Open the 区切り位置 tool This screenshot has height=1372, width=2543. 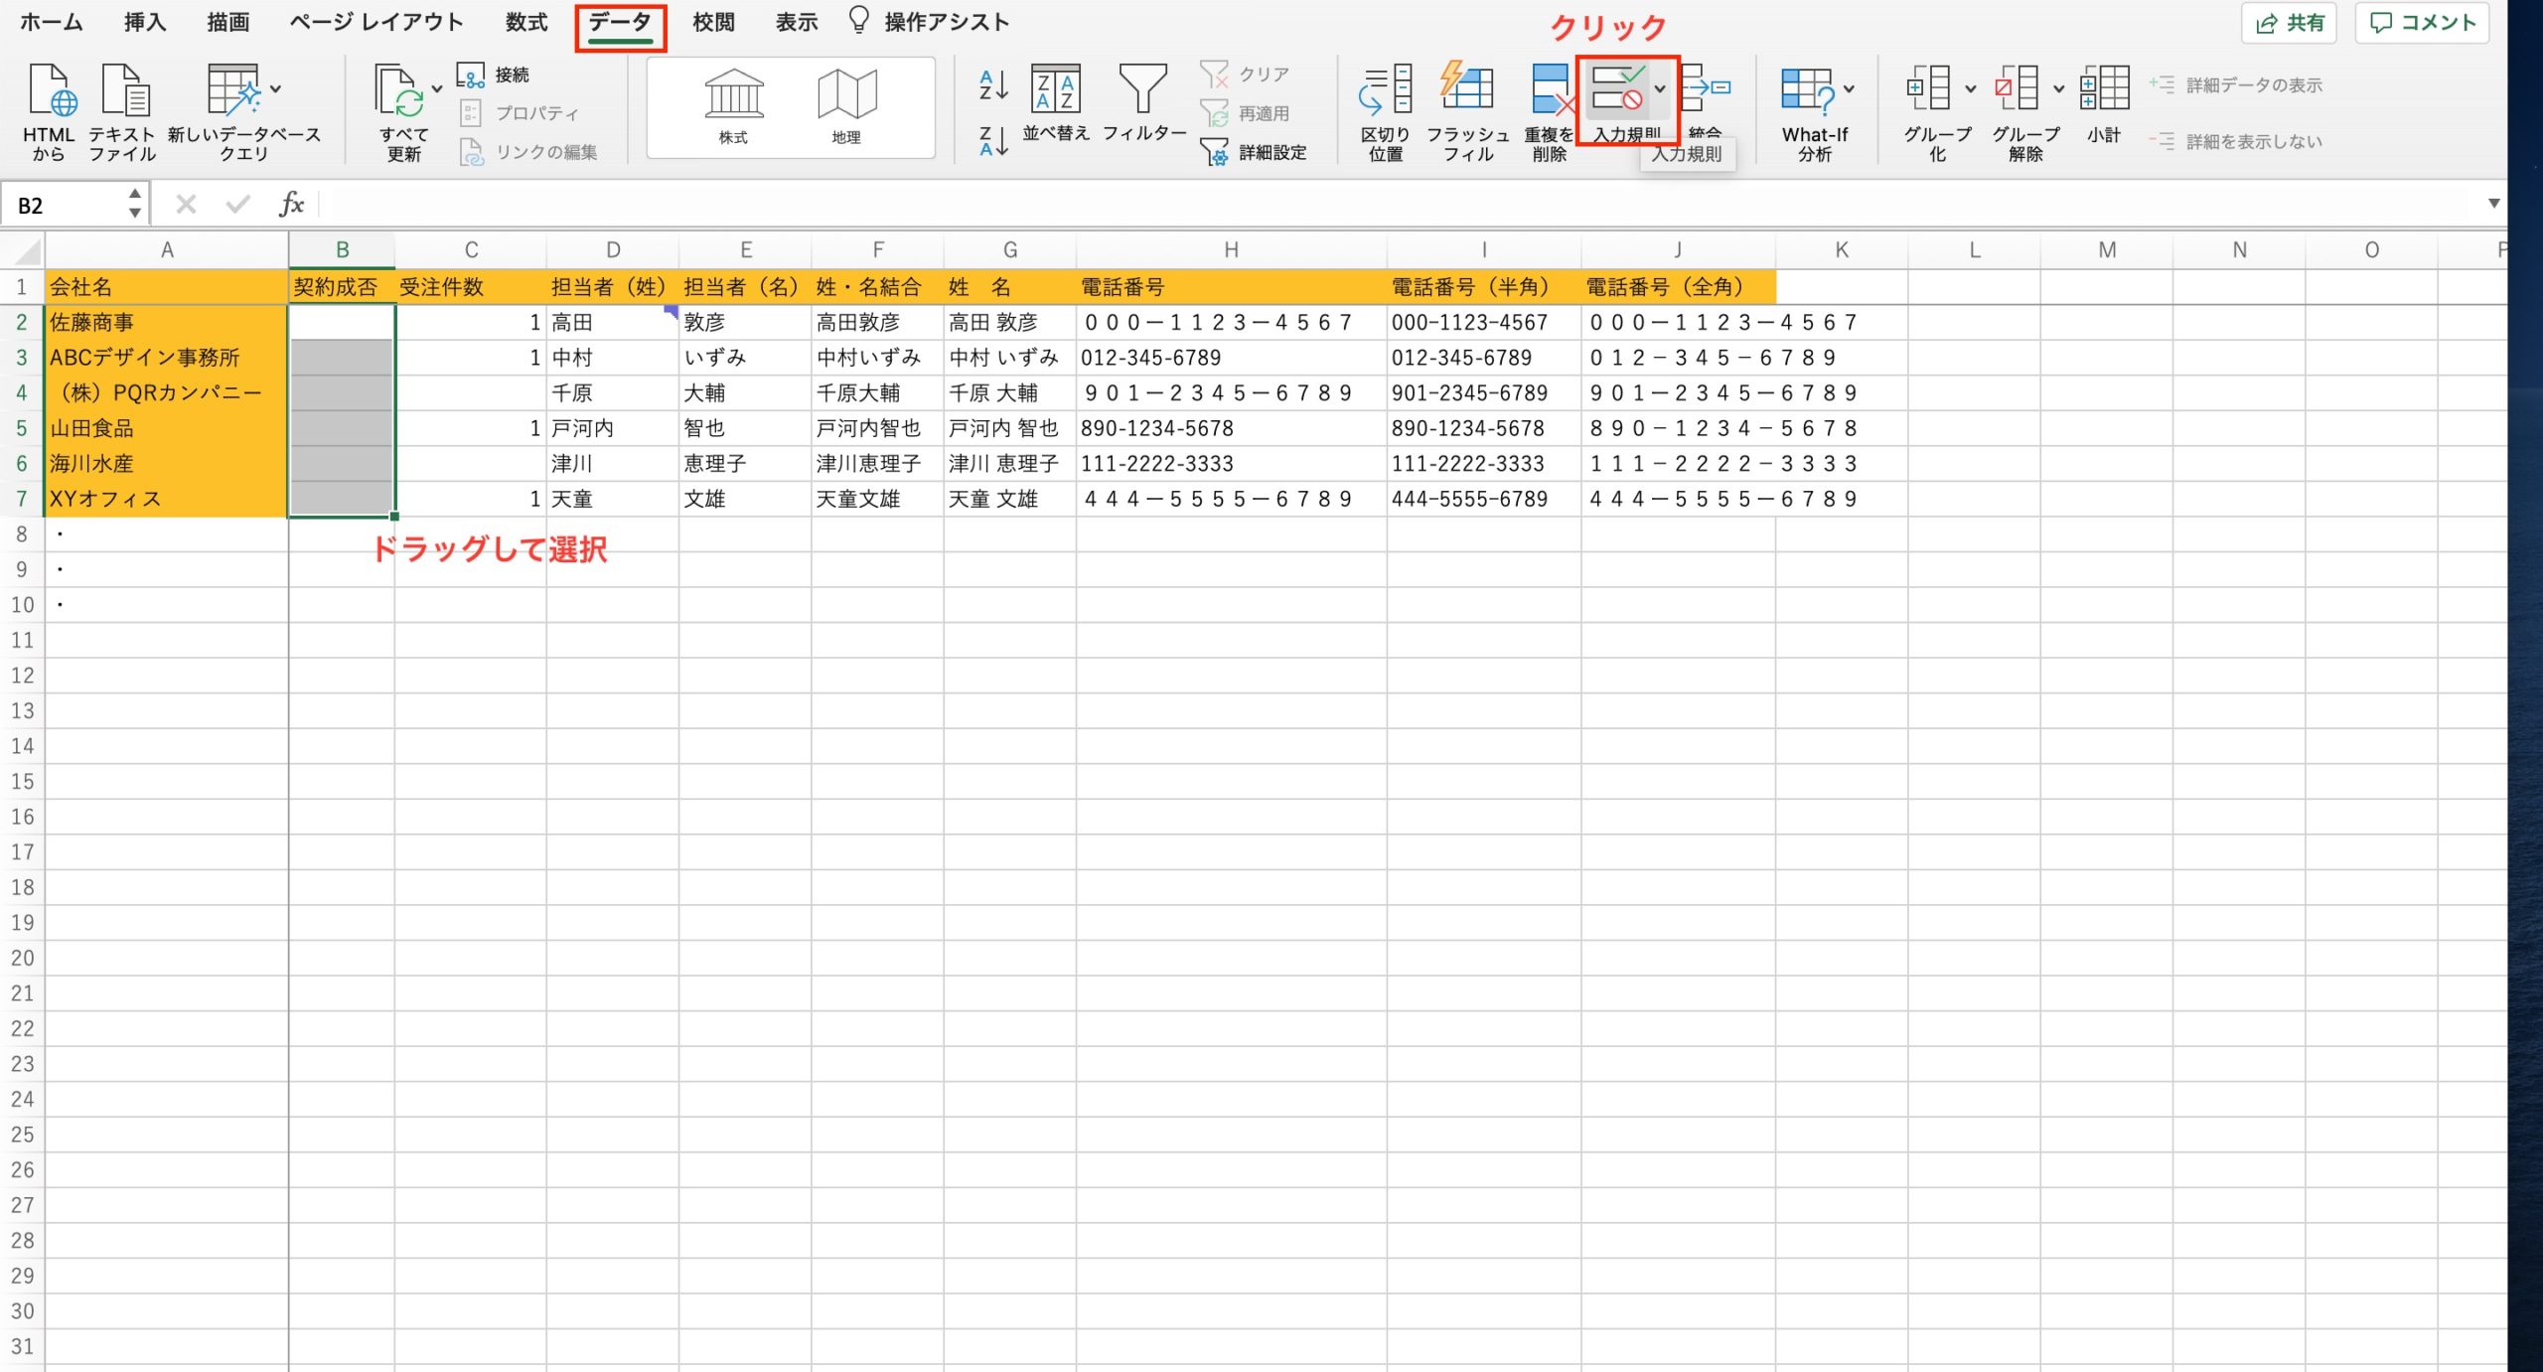(x=1385, y=89)
